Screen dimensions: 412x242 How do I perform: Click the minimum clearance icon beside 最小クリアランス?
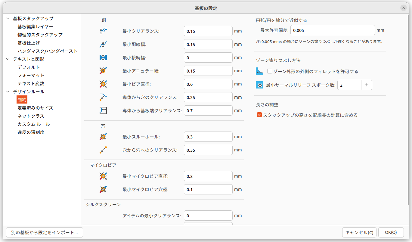point(103,31)
